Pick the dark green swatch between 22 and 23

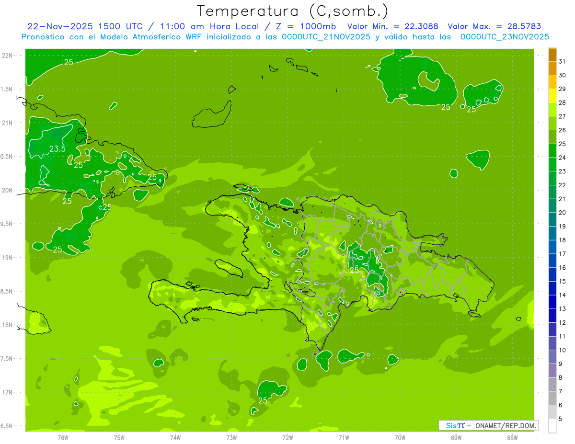552,178
